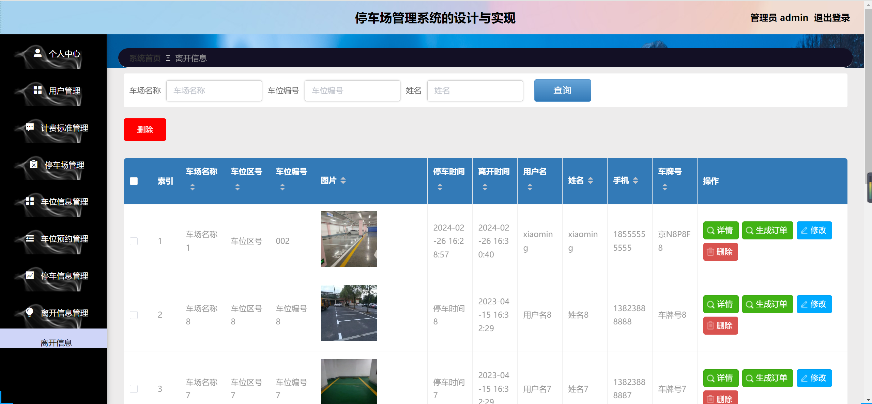Click 修改 for row 2 姓名8
This screenshot has width=872, height=404.
point(814,304)
